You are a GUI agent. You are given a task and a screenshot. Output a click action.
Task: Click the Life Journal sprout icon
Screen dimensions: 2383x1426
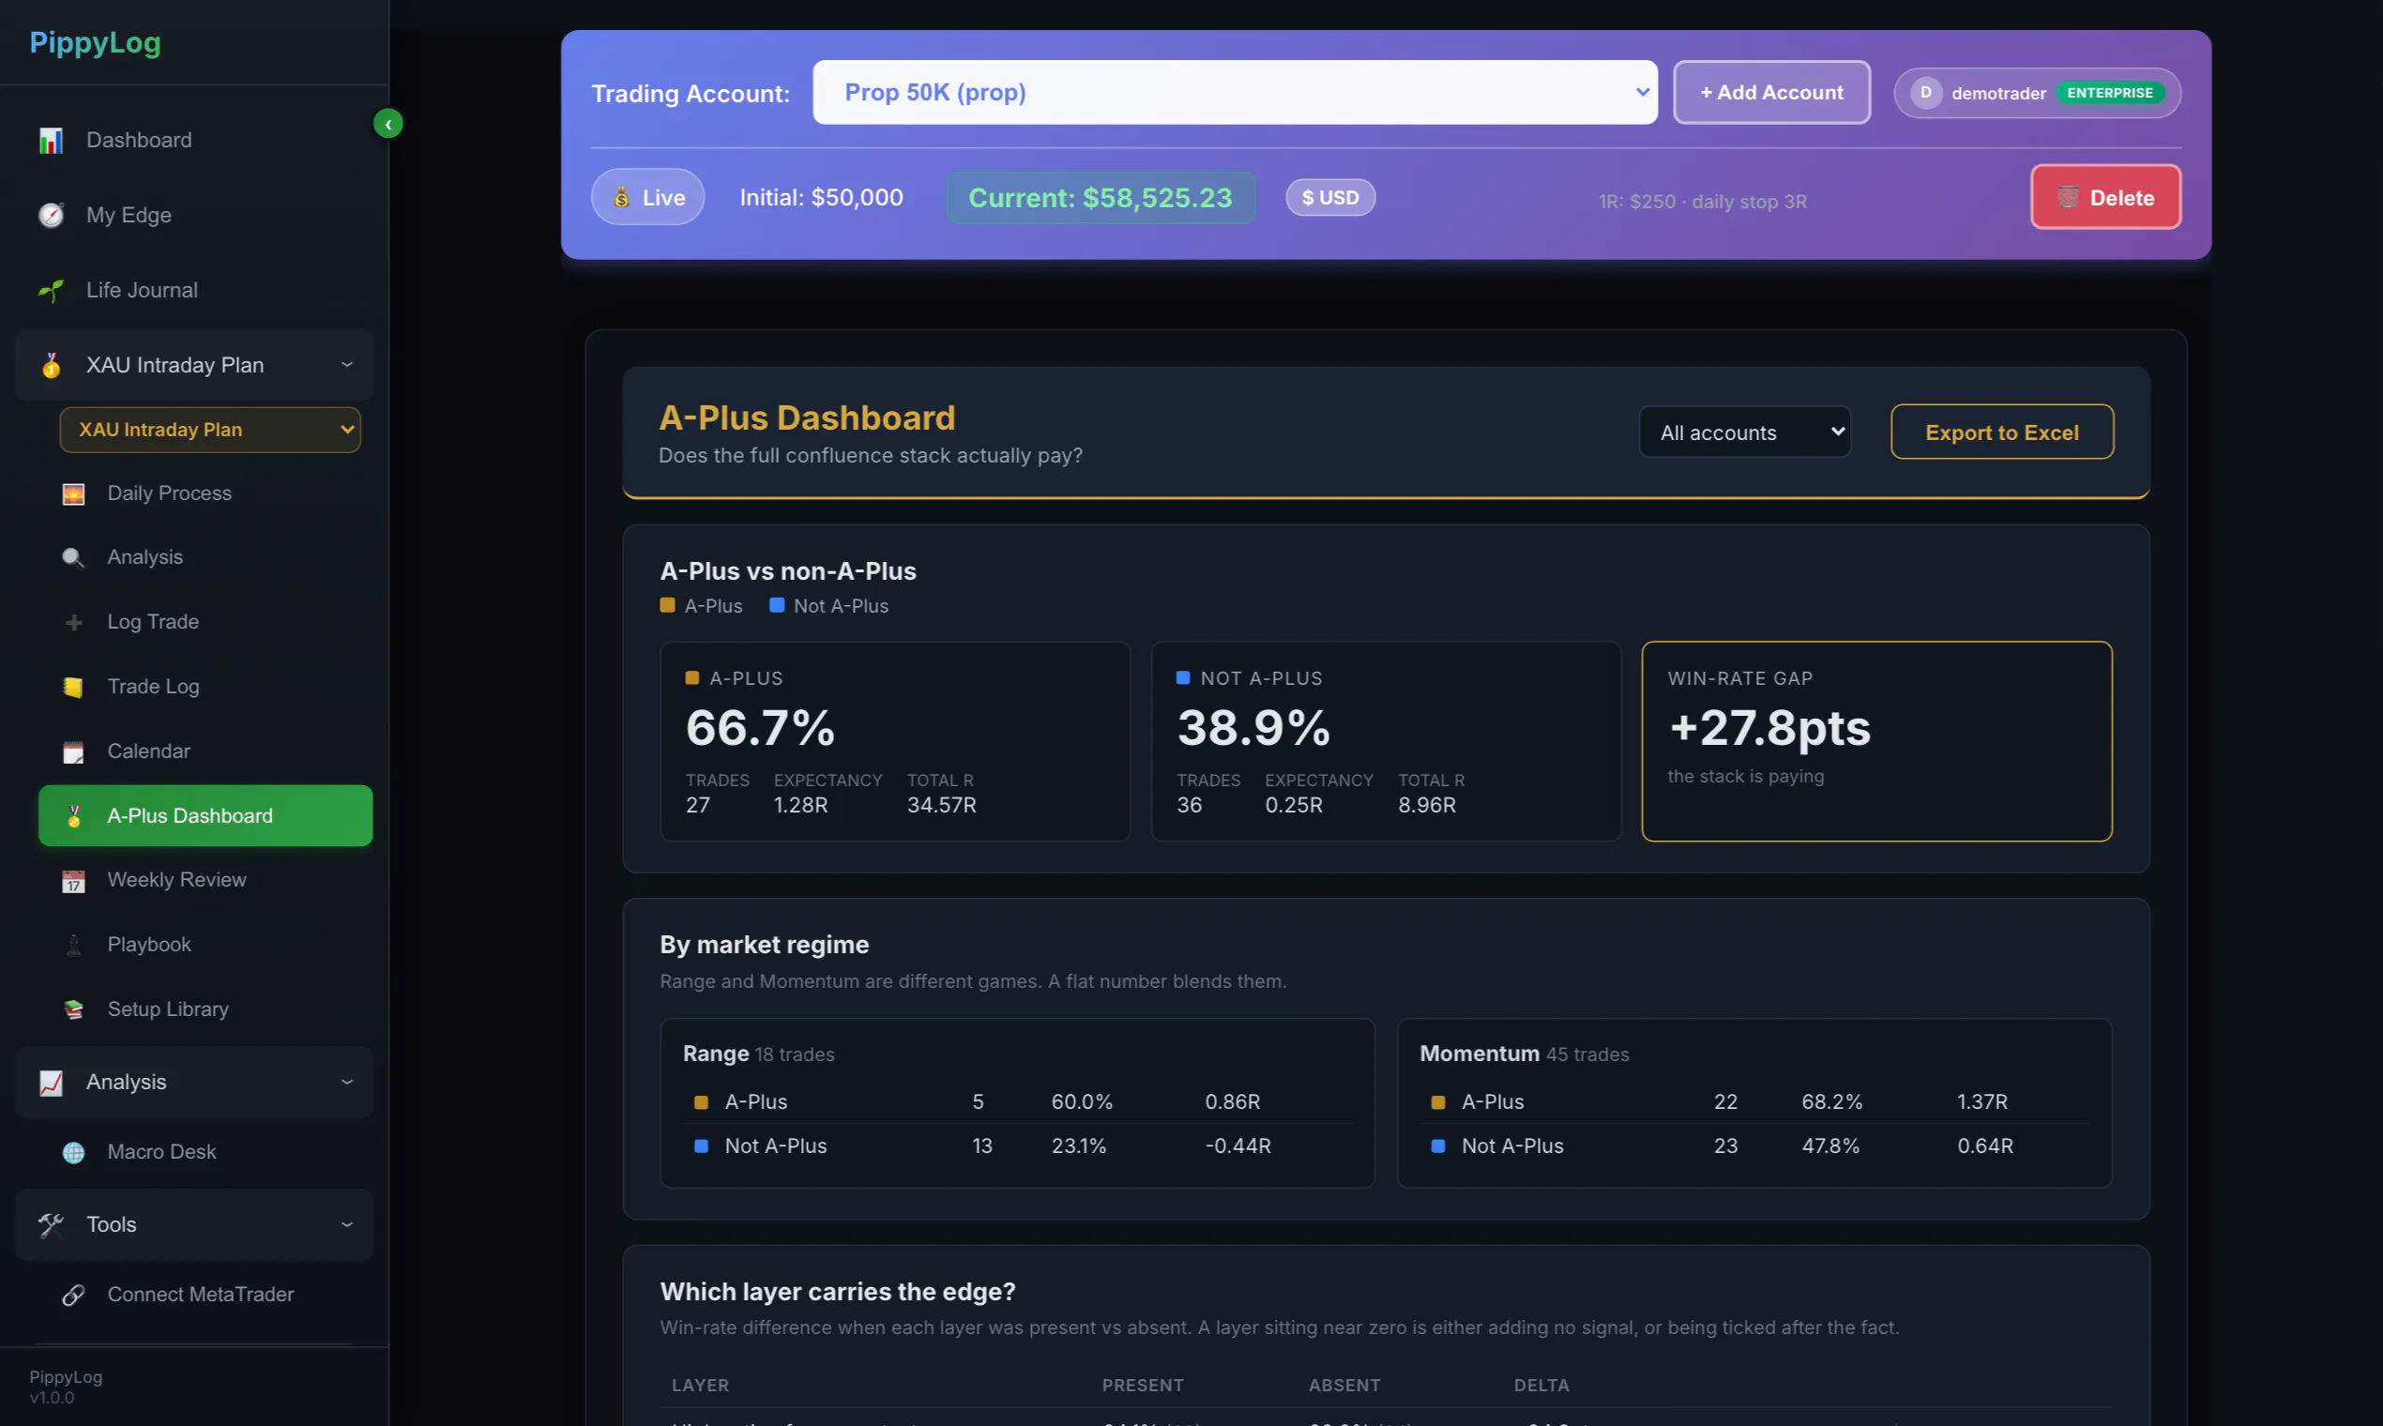click(51, 290)
